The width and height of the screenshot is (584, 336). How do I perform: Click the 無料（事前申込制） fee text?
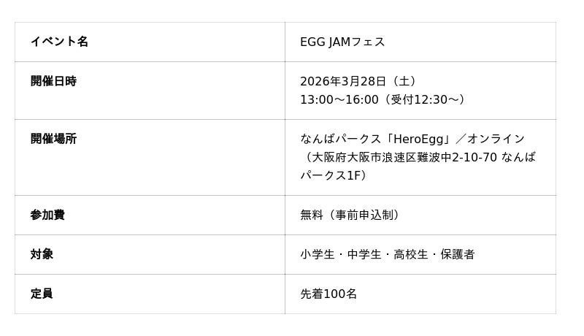(352, 215)
